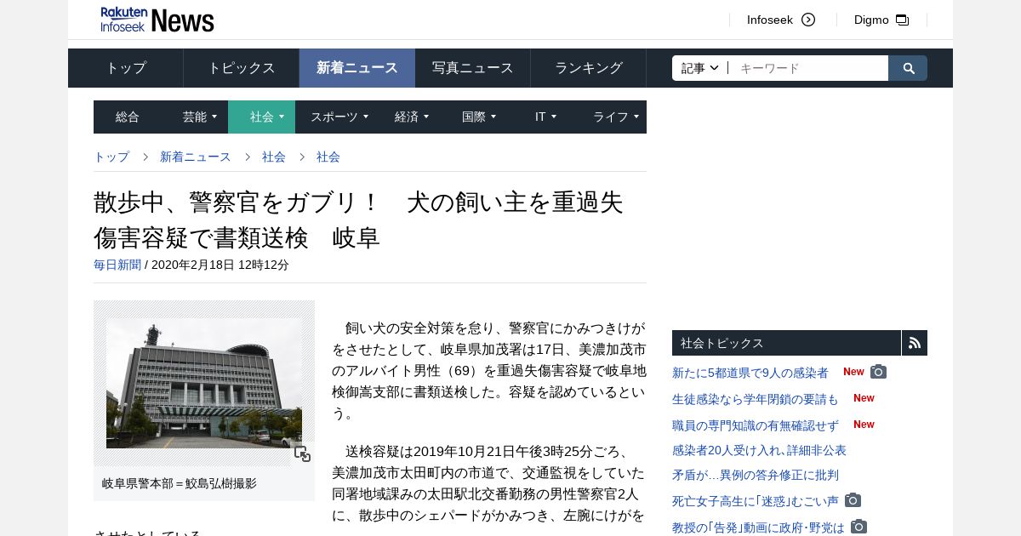Click the 社会トピックス section header
The height and width of the screenshot is (536, 1021).
coord(786,343)
